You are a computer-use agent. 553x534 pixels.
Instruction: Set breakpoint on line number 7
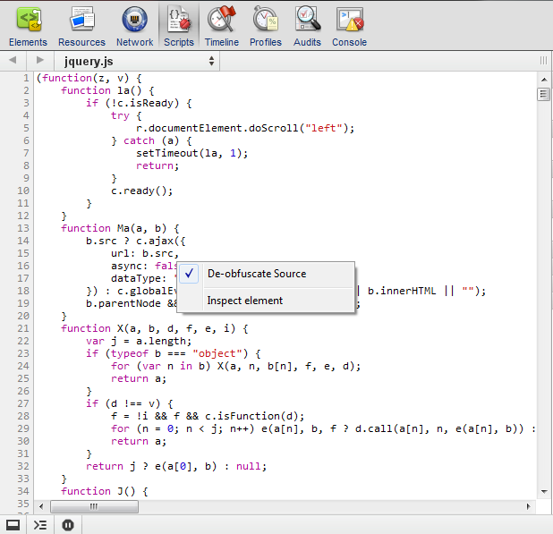coord(26,153)
